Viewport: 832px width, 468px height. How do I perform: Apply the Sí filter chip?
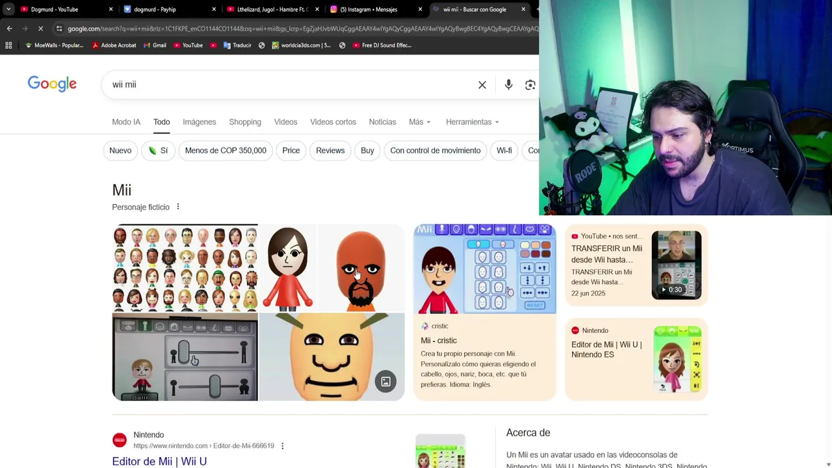pyautogui.click(x=158, y=151)
